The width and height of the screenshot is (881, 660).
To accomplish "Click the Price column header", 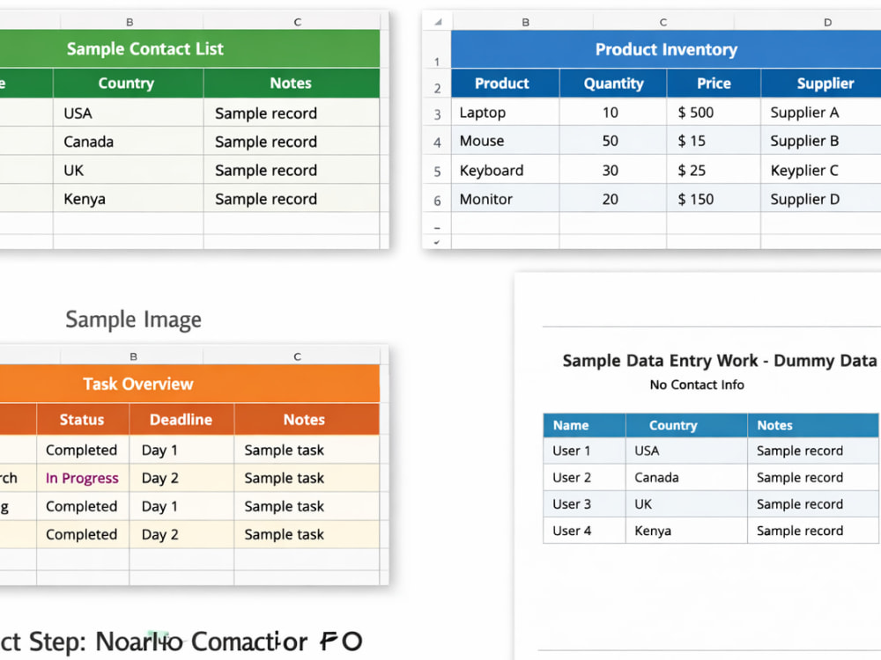I will (x=714, y=84).
